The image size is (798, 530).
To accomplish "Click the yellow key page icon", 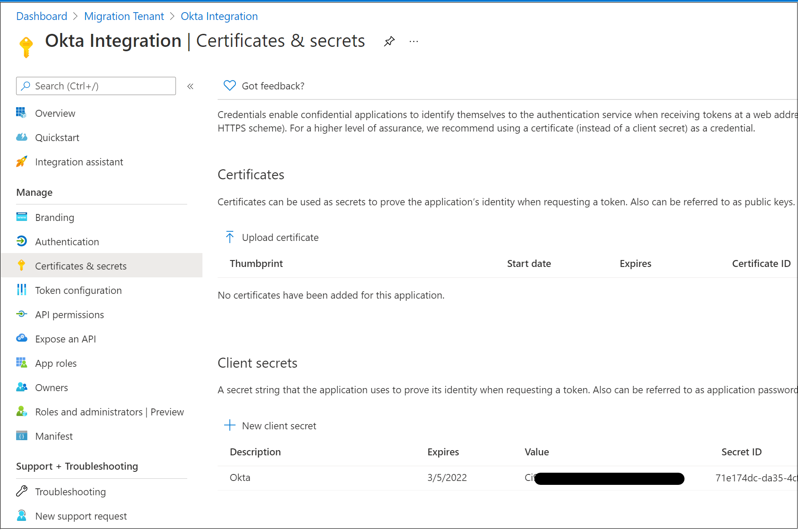I will [x=26, y=47].
